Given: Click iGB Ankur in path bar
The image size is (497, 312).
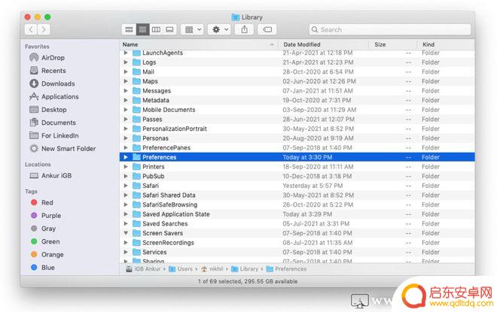Looking at the screenshot, I should click(143, 269).
